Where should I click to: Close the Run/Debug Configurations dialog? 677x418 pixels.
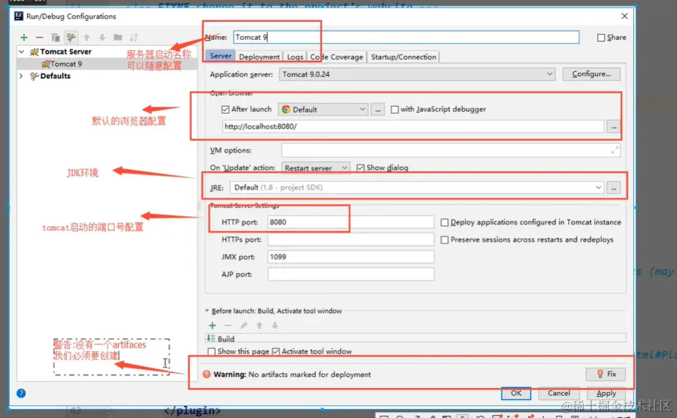625,16
